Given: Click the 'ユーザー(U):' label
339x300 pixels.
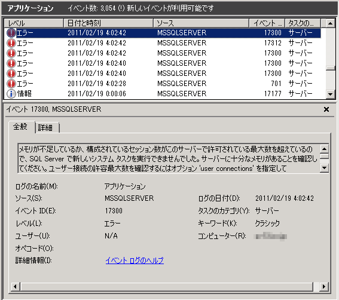Looking at the screenshot, I should pos(33,236).
